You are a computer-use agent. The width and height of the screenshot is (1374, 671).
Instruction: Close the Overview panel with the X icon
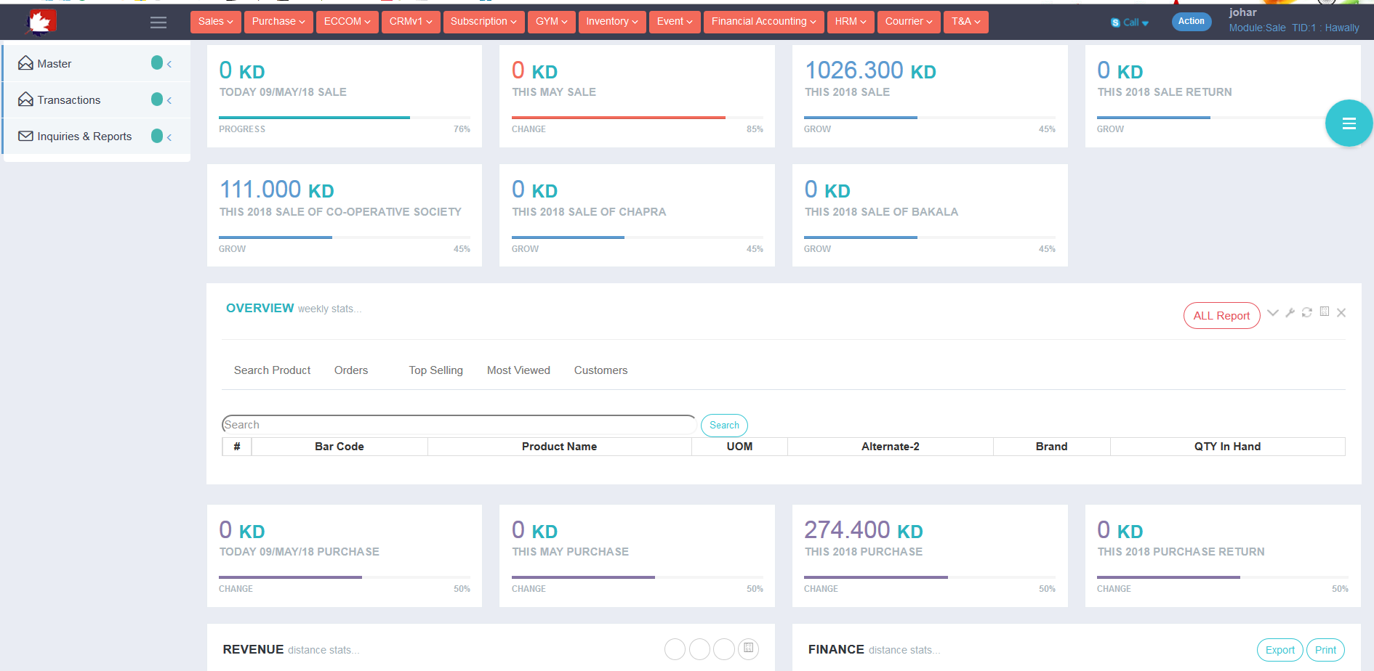tap(1341, 312)
